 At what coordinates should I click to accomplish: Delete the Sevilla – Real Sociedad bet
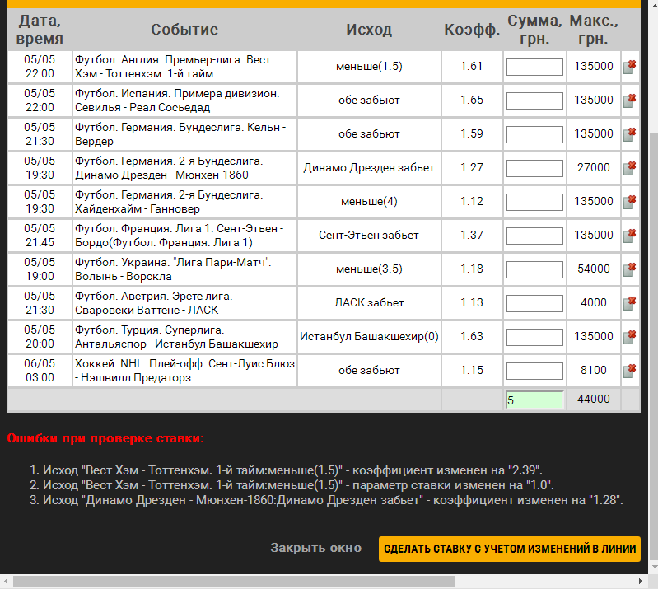point(629,101)
